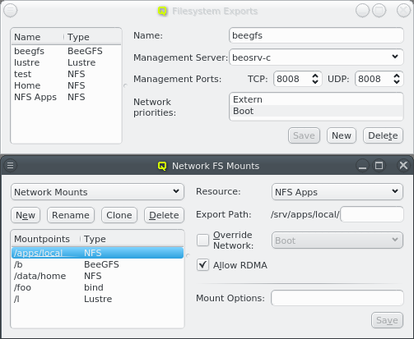
Task: Maximize the Network FS Mounts window
Action: (x=379, y=165)
